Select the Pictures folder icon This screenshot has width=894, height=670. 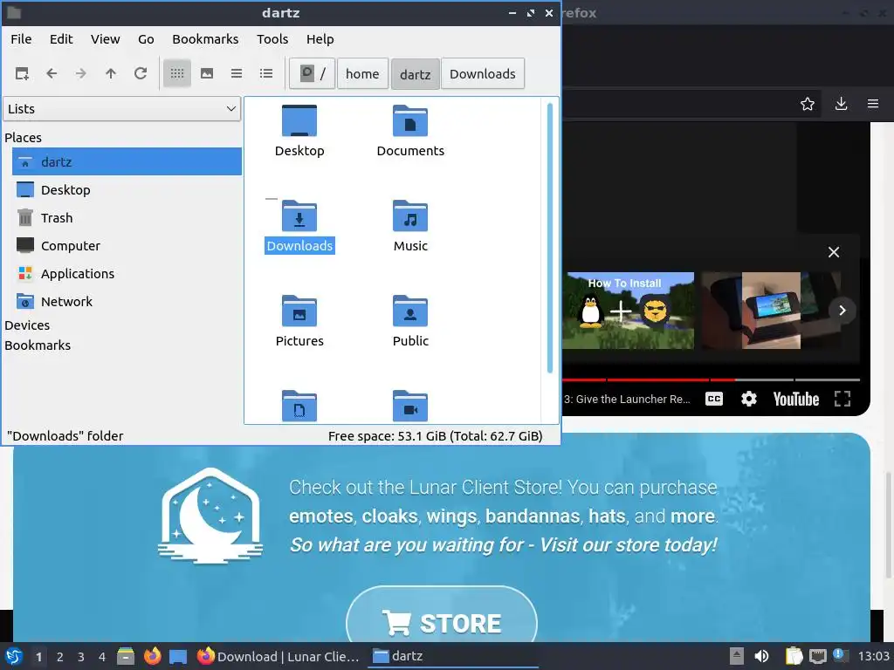tap(299, 311)
